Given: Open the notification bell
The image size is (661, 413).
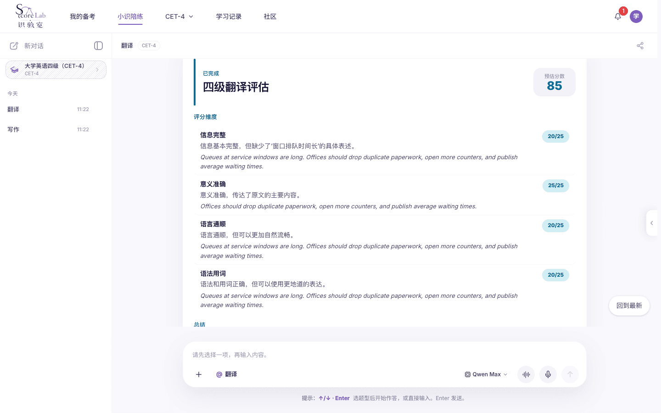Looking at the screenshot, I should [618, 17].
